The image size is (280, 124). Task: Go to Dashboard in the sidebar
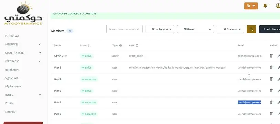[12, 36]
